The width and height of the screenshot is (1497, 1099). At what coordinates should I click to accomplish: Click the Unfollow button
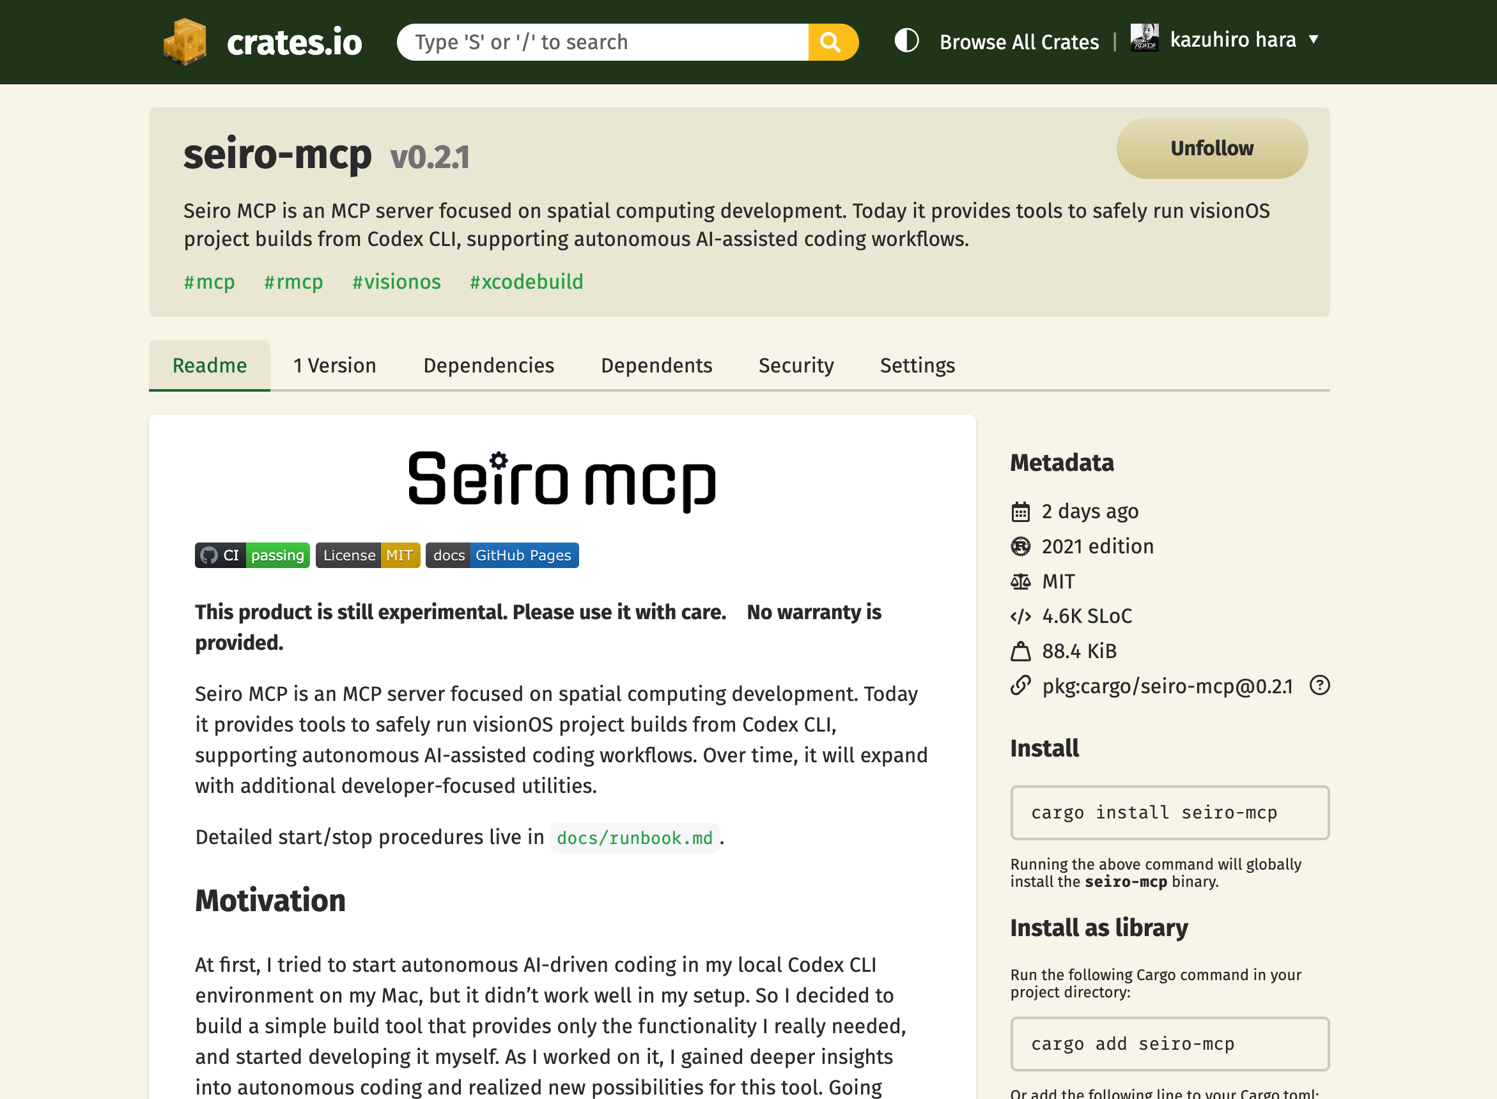pyautogui.click(x=1211, y=148)
